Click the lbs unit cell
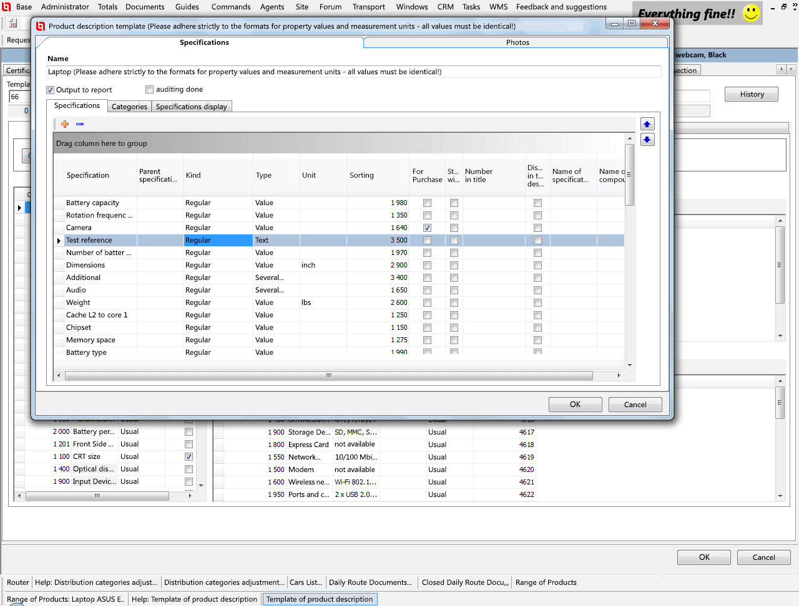The height and width of the screenshot is (606, 799). click(x=323, y=302)
